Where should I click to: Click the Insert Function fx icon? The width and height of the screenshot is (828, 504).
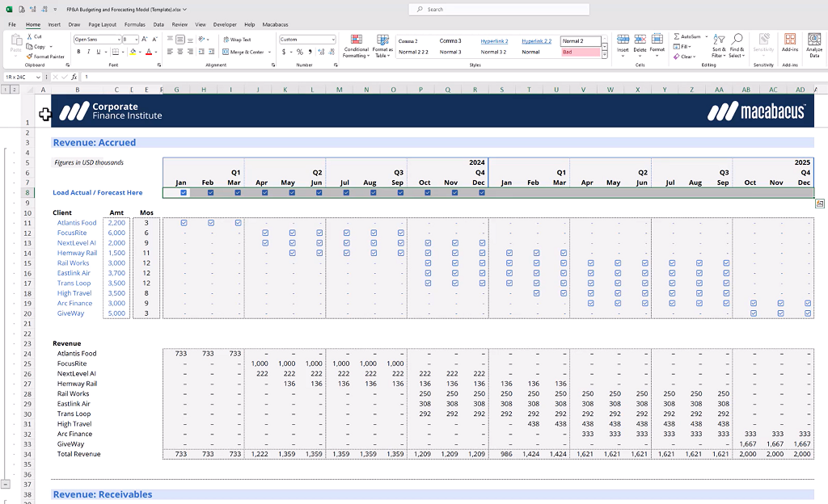(x=74, y=77)
